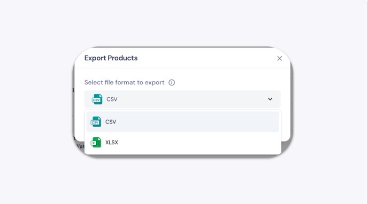Click the Export Products dialog title
This screenshot has width=368, height=204.
[x=111, y=58]
